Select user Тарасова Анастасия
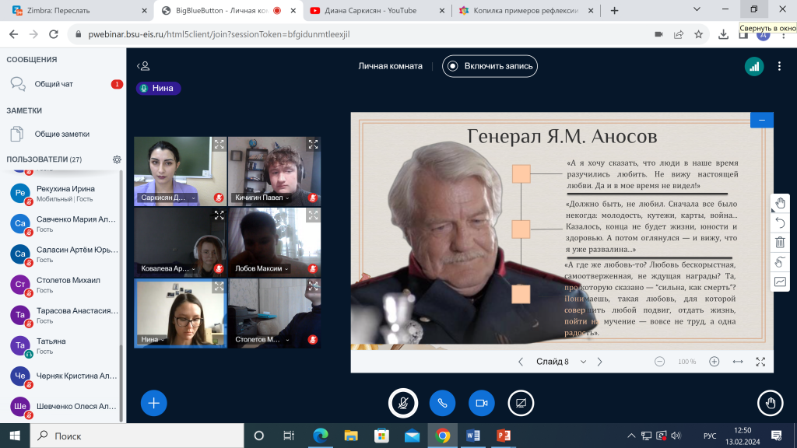797x448 pixels. point(62,316)
